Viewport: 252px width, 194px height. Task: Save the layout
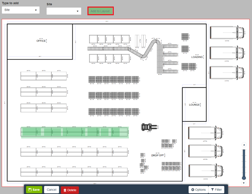pos(34,190)
